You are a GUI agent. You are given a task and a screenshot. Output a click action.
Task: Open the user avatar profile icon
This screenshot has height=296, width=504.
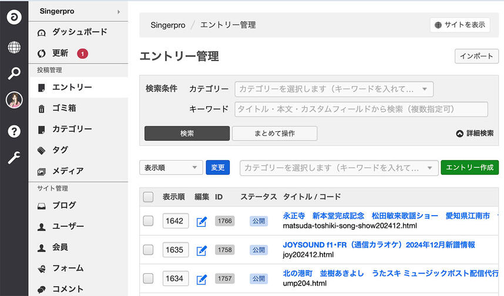tap(14, 100)
